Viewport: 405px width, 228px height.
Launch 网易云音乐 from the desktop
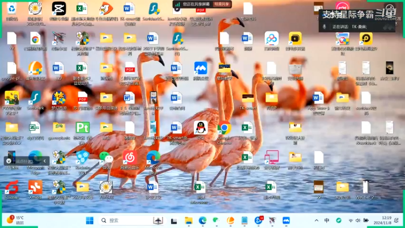130,158
